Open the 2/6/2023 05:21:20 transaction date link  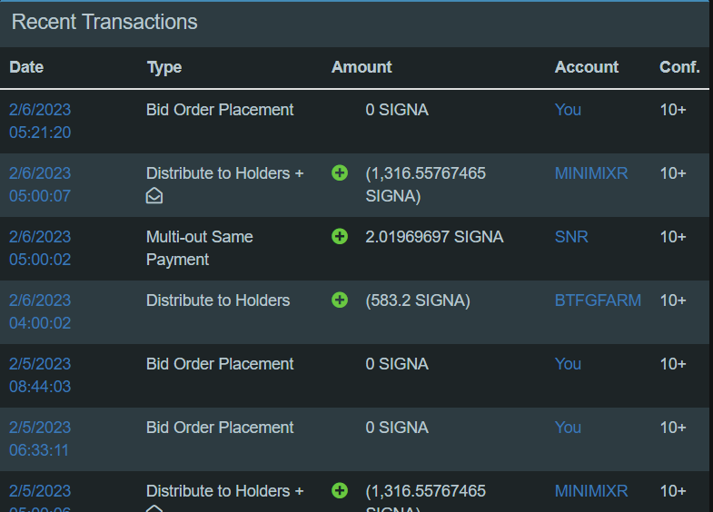coord(40,122)
